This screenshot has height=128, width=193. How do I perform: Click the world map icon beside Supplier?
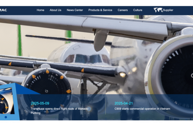pos(158,10)
